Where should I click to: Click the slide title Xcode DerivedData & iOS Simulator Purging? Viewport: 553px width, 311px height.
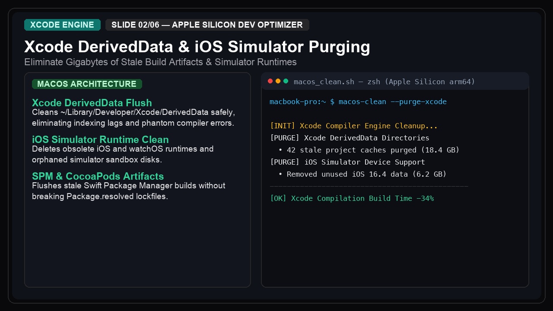point(197,47)
